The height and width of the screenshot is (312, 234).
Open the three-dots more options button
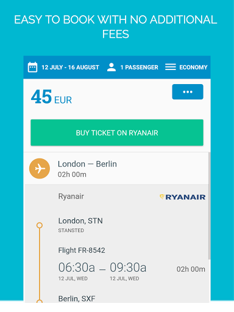point(188,92)
